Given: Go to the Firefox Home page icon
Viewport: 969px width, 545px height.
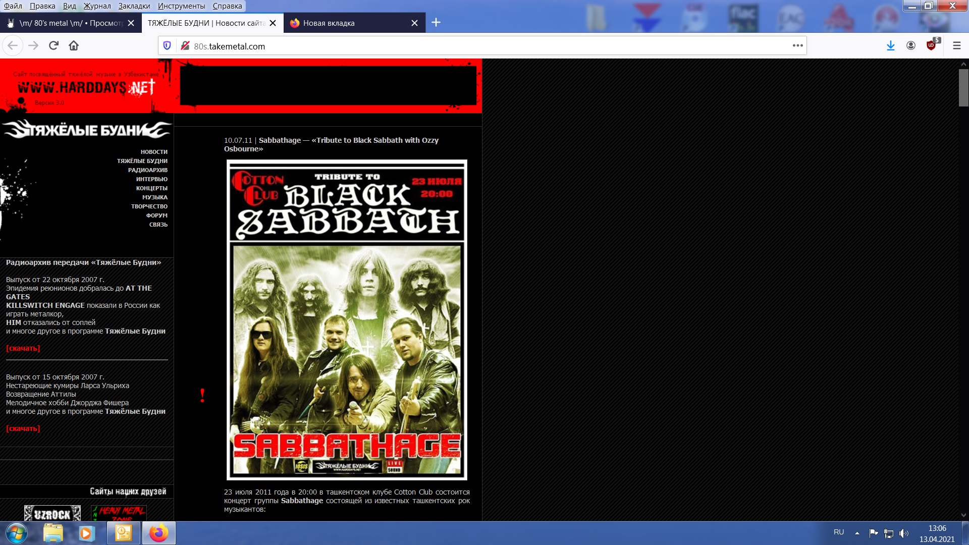Looking at the screenshot, I should point(74,46).
